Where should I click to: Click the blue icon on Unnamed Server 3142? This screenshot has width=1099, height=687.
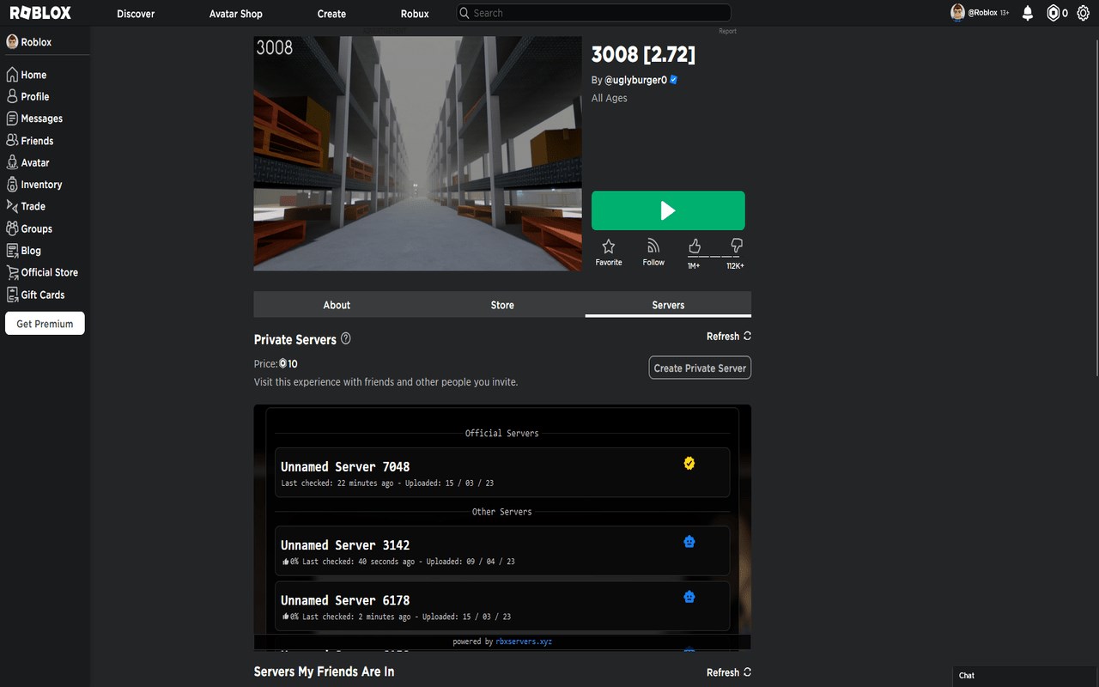689,542
